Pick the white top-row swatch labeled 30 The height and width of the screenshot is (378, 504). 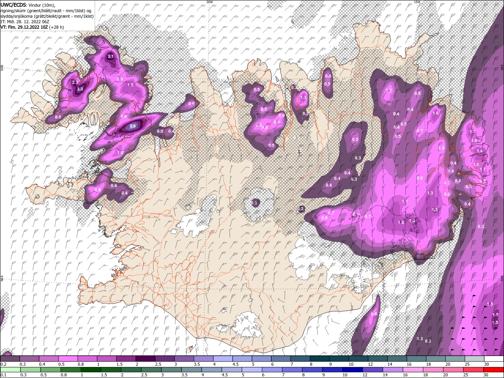[494, 359]
